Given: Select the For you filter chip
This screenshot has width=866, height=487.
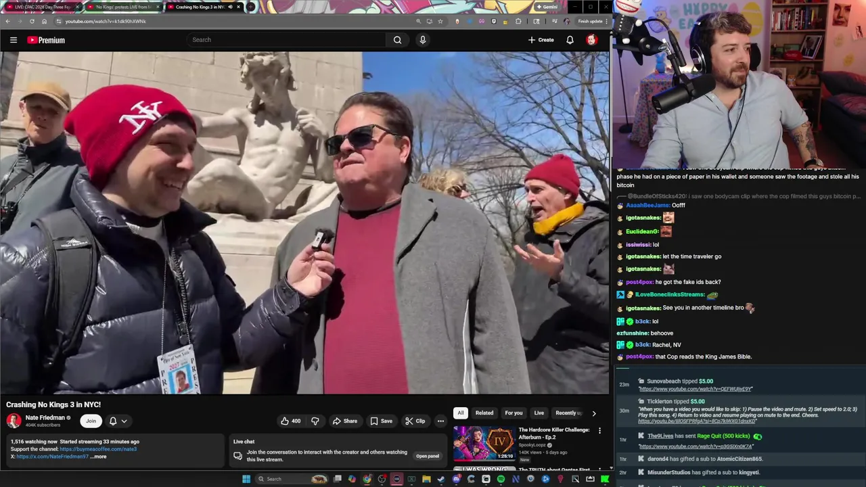Looking at the screenshot, I should 514,413.
